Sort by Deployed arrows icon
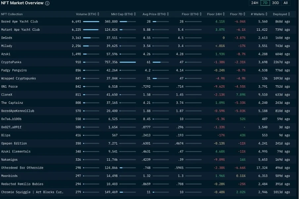The height and width of the screenshot is (199, 299). (289, 14)
